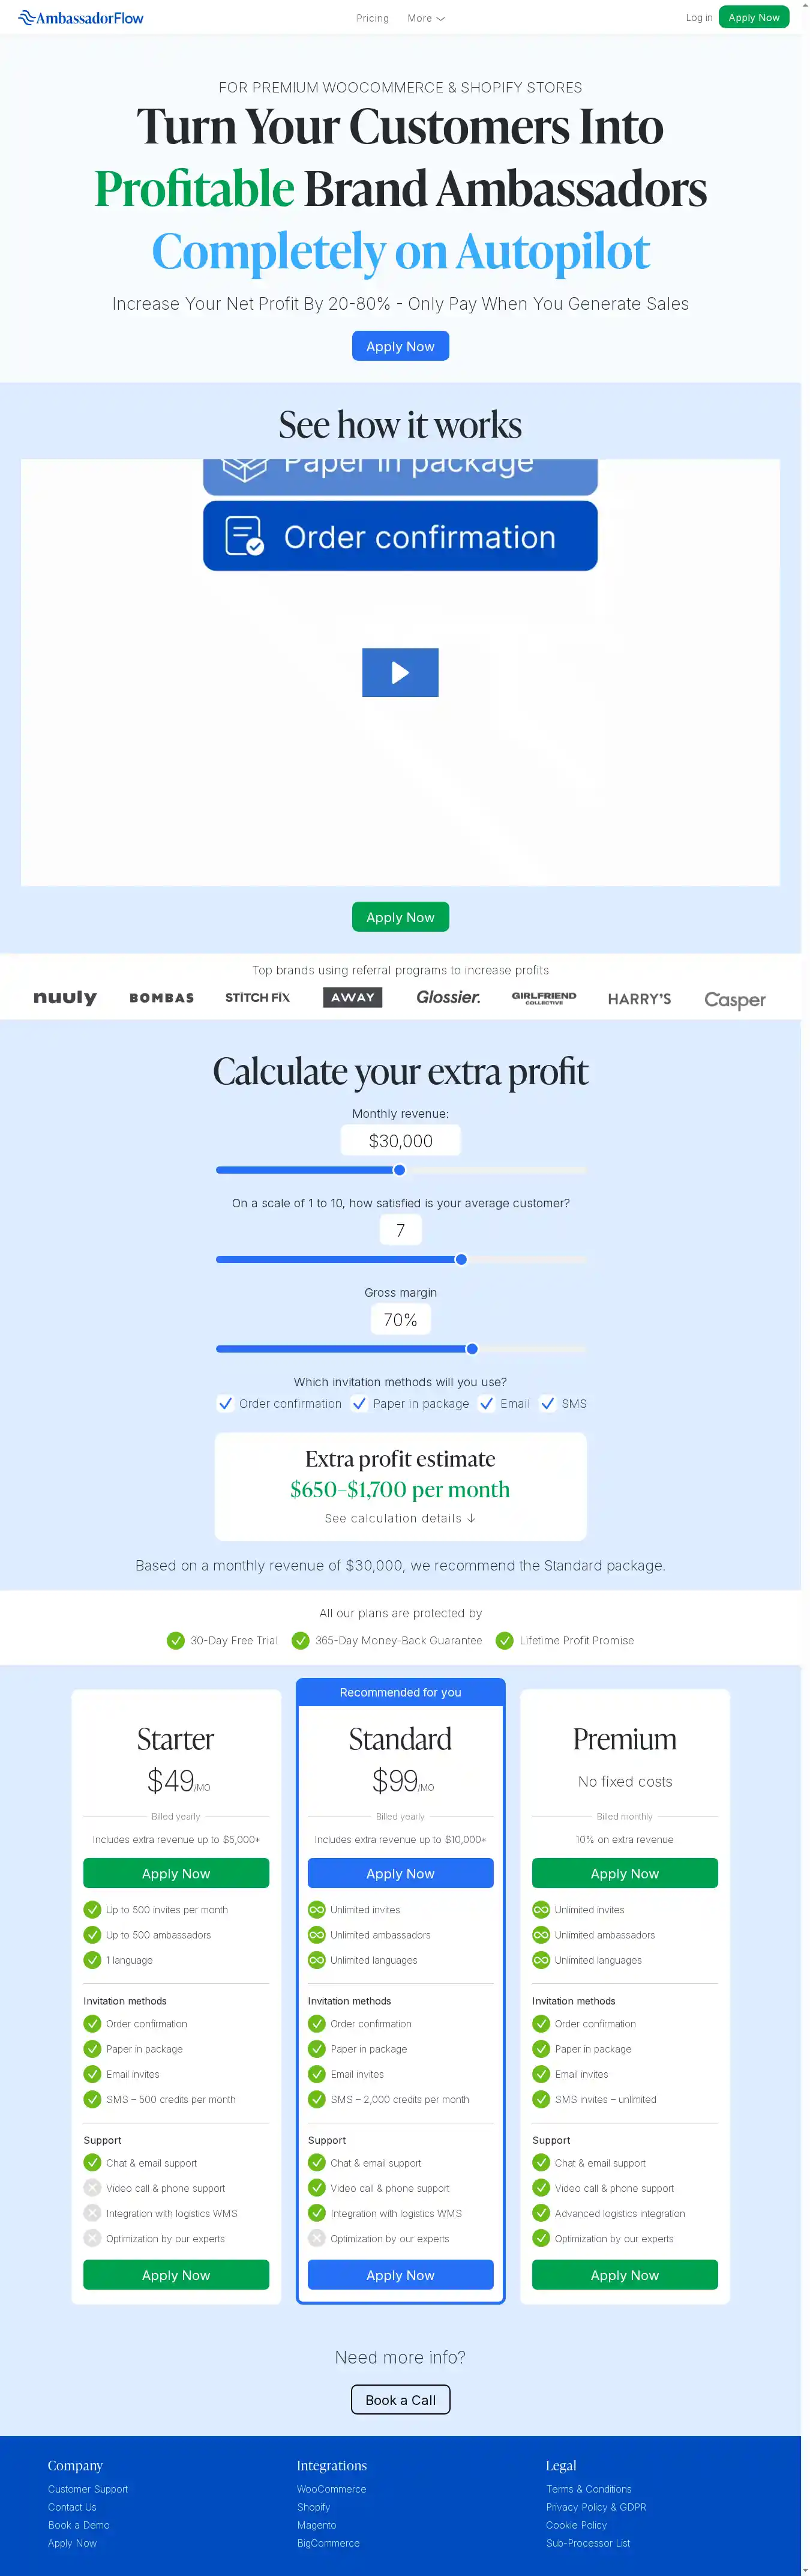The height and width of the screenshot is (2576, 810).
Task: Click Log in in the header
Action: 699,18
